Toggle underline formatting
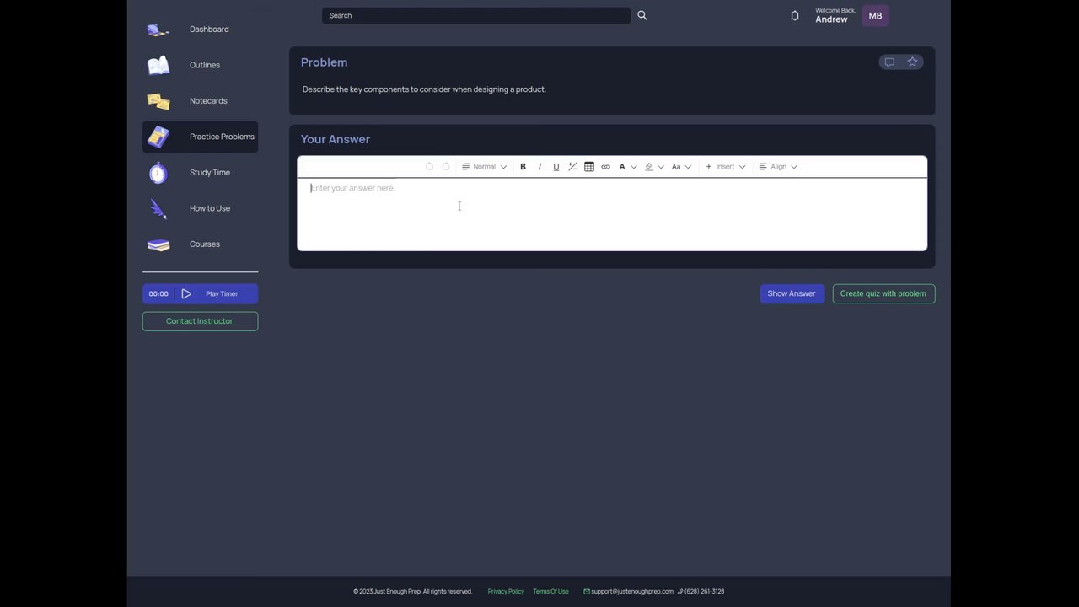 click(x=556, y=167)
